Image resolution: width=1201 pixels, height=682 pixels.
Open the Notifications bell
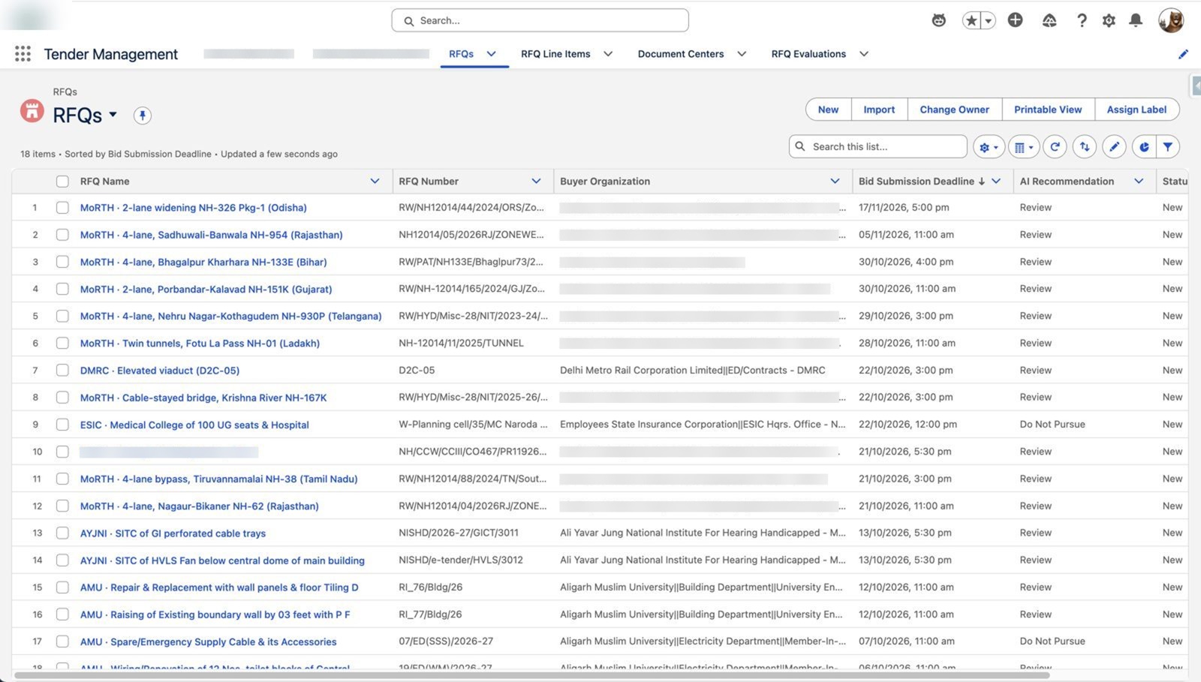pyautogui.click(x=1136, y=20)
